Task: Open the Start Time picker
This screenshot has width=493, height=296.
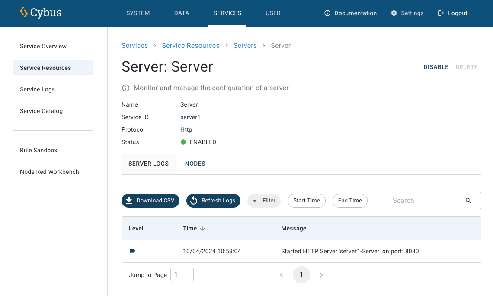Action: click(306, 201)
